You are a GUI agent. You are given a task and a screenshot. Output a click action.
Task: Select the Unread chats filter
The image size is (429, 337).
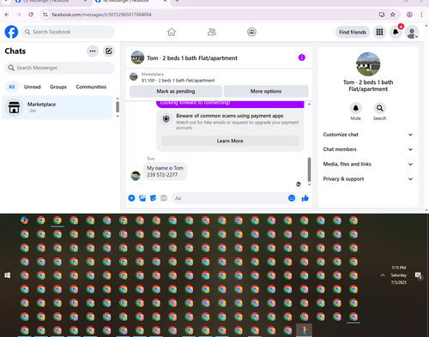[33, 87]
